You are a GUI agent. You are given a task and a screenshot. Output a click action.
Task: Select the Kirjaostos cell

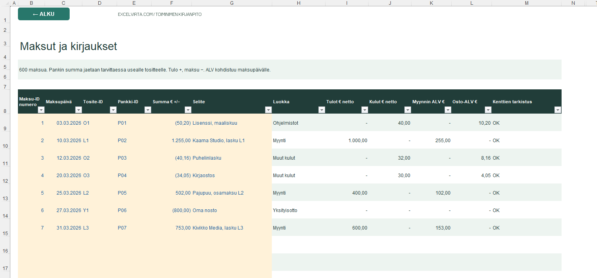pyautogui.click(x=232, y=176)
